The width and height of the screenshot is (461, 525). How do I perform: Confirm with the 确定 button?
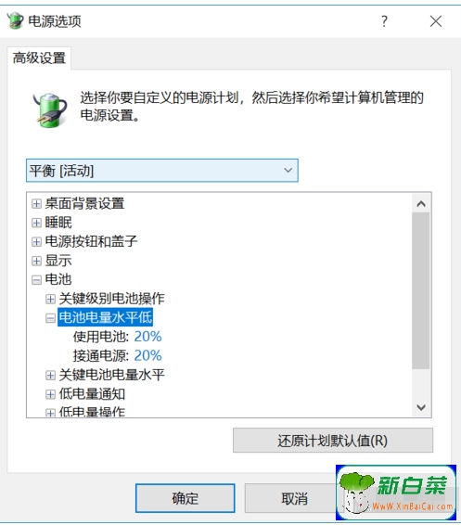tap(186, 498)
